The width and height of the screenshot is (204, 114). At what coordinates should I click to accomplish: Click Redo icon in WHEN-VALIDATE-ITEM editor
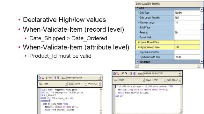(50, 78)
